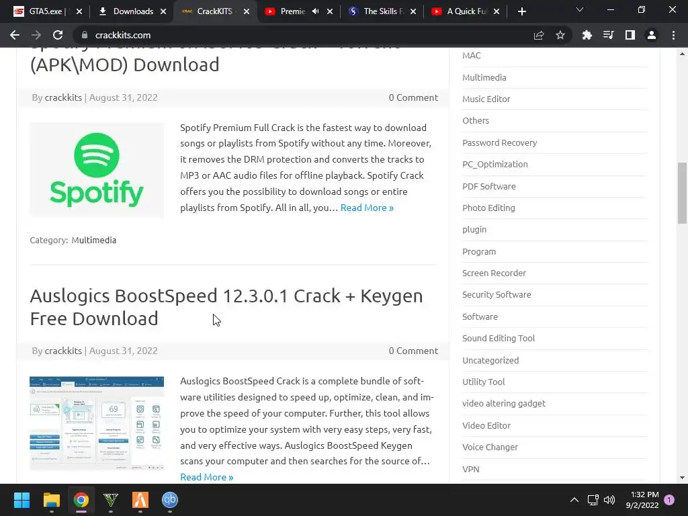This screenshot has width=688, height=516.
Task: Open Sound Editing Tool category
Action: point(499,338)
